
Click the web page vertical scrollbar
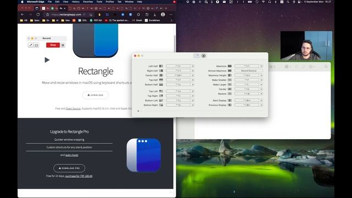pos(175,44)
